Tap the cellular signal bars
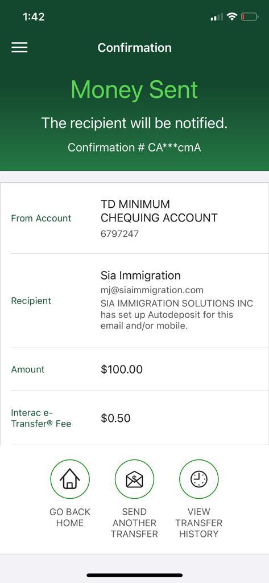Screen dimensions: 269x583 coord(217,17)
